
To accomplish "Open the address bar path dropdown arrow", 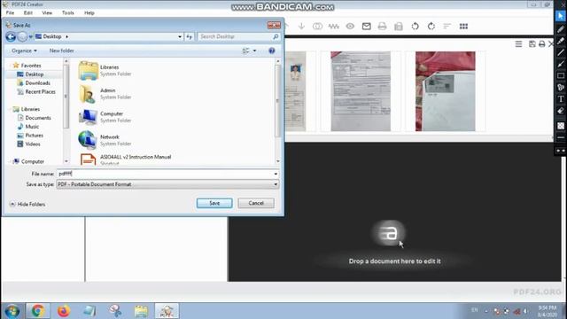I will point(180,36).
